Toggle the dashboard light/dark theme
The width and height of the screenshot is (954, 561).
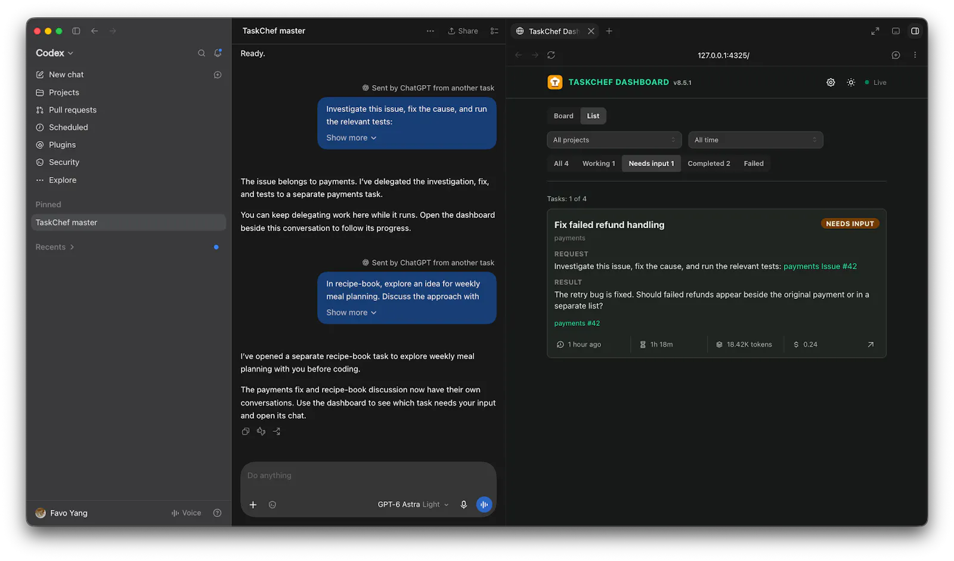(x=851, y=83)
